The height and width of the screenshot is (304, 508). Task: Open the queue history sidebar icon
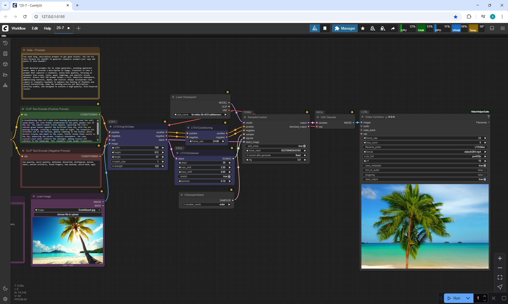5,43
